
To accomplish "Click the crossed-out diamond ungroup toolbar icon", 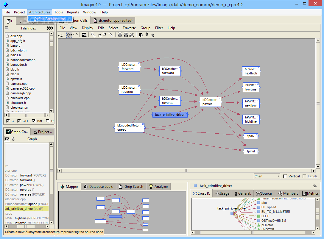I will click(132, 35).
